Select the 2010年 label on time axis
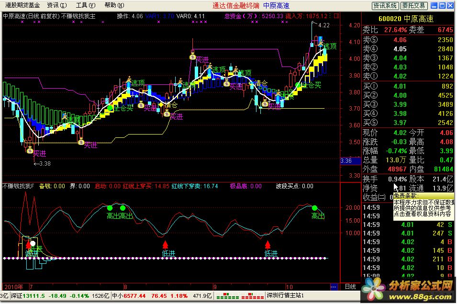The image size is (457, 304). (x=14, y=287)
